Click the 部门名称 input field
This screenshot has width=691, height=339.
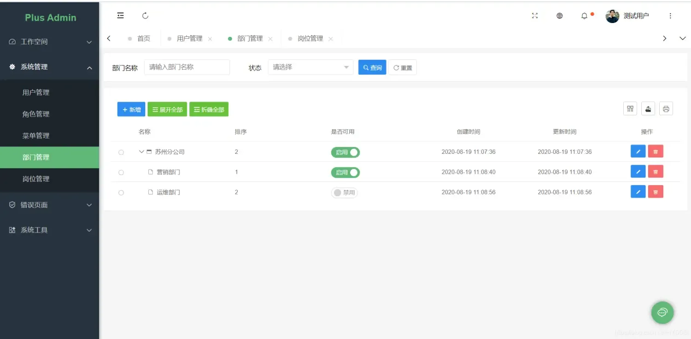[x=187, y=67]
